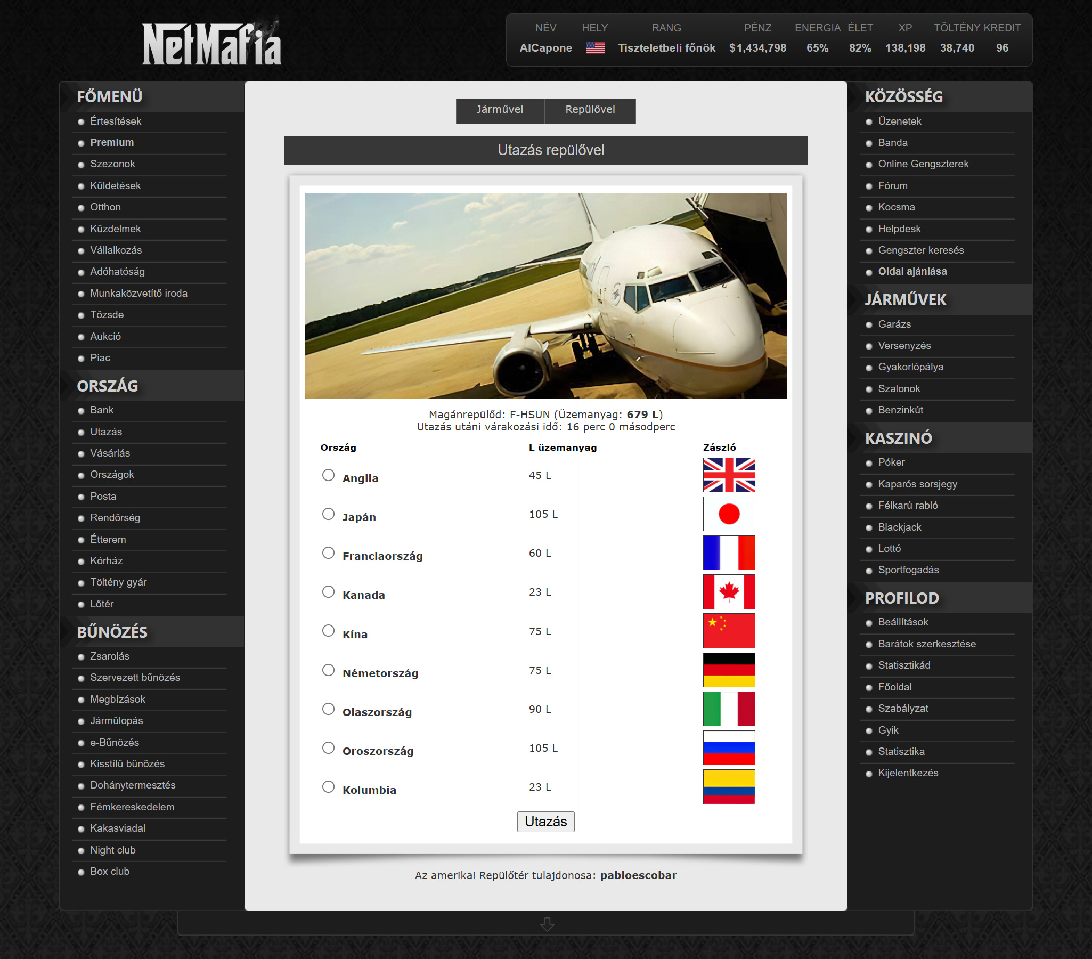The width and height of the screenshot is (1092, 959).
Task: Select the Kanada destination radio button
Action: coord(328,592)
